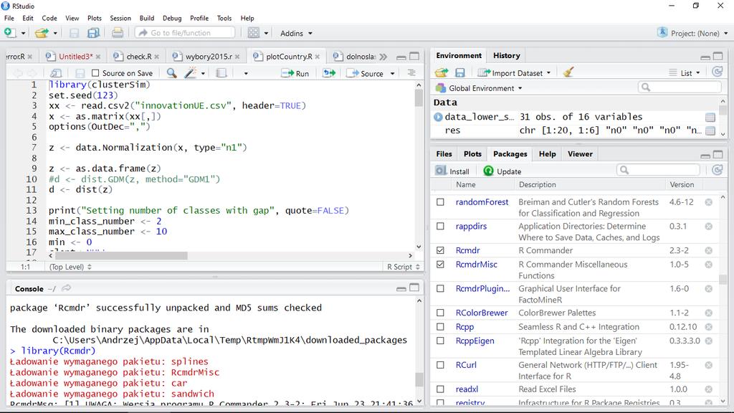Click the editor horizontal scrollbar thumb
Image resolution: width=734 pixels, height=413 pixels.
coord(121,256)
